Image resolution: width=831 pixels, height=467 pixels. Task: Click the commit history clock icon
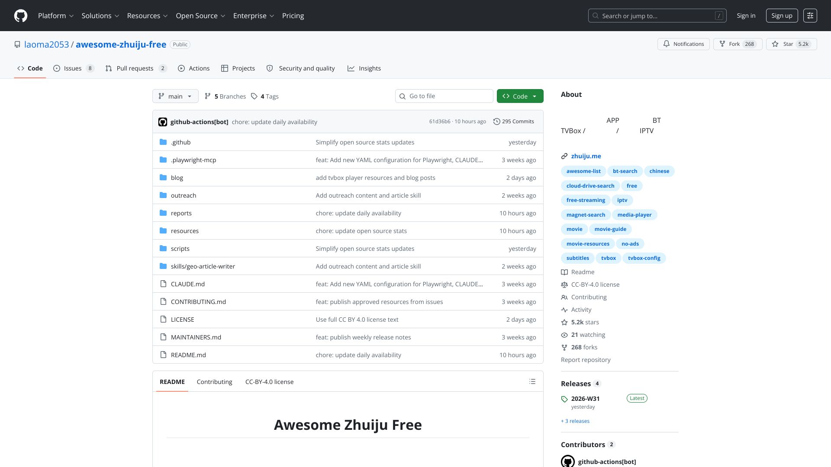(x=497, y=122)
